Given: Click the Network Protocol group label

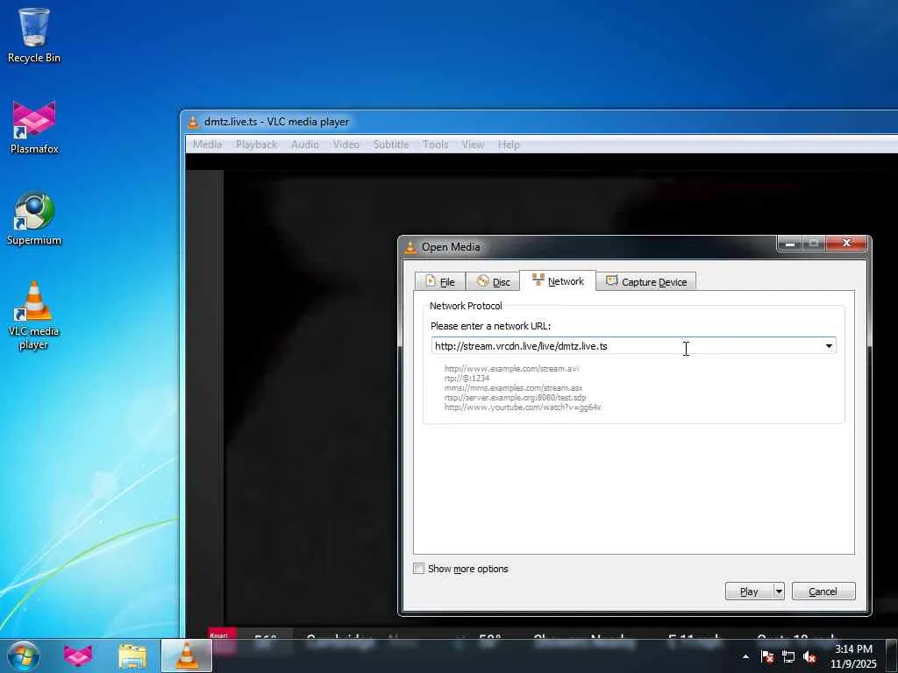Looking at the screenshot, I should pos(466,306).
